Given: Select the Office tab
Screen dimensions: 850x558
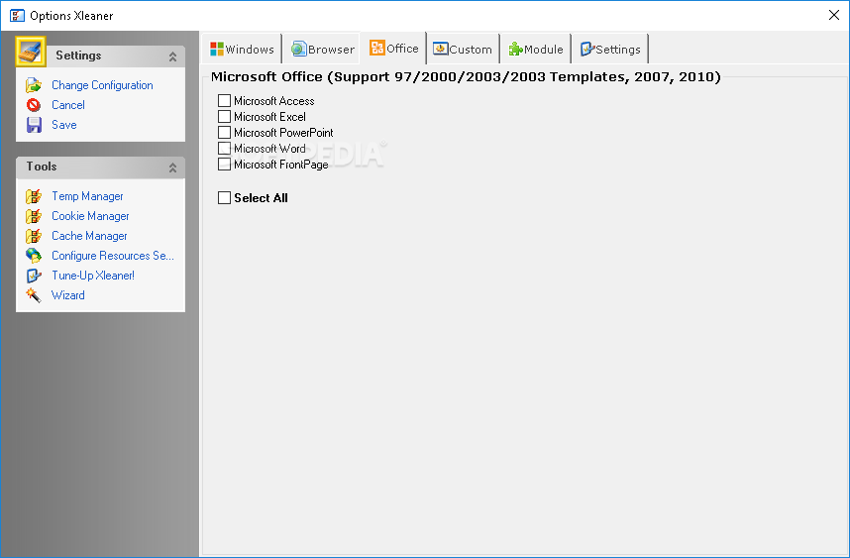Looking at the screenshot, I should coord(393,48).
